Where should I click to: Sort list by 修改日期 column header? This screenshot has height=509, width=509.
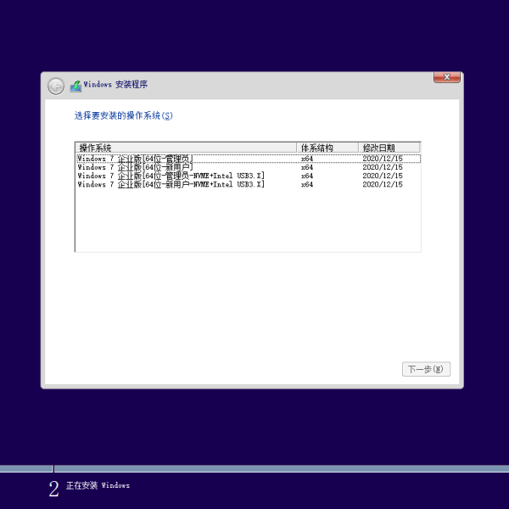click(x=389, y=148)
